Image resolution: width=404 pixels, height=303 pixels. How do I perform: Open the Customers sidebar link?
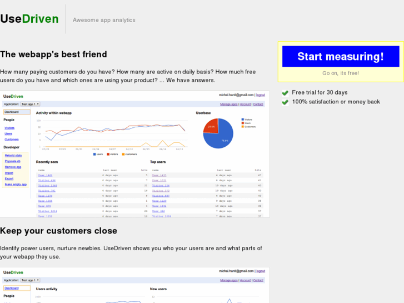12,140
